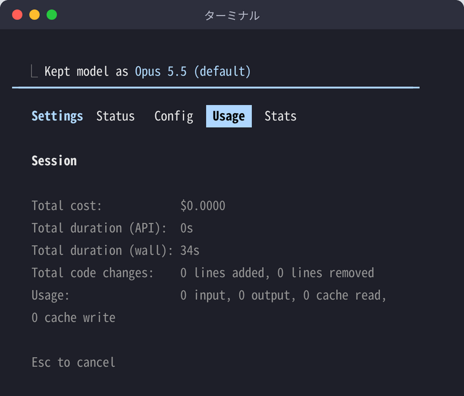Screen dimensions: 464x396
Task: Switch to the Stats tab
Action: point(281,116)
